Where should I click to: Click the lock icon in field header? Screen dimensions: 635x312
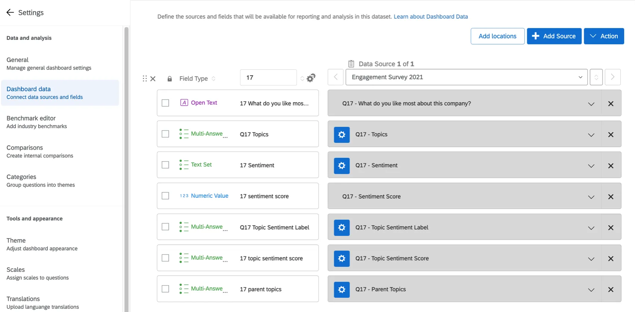pos(170,79)
